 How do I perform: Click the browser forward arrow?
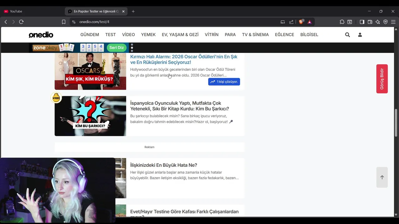point(13,22)
